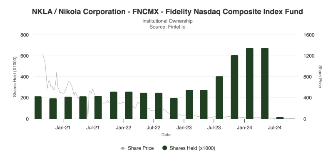The width and height of the screenshot is (333, 162).
Task: Toggle the Shares Held (x1000) legend item
Action: (189, 148)
